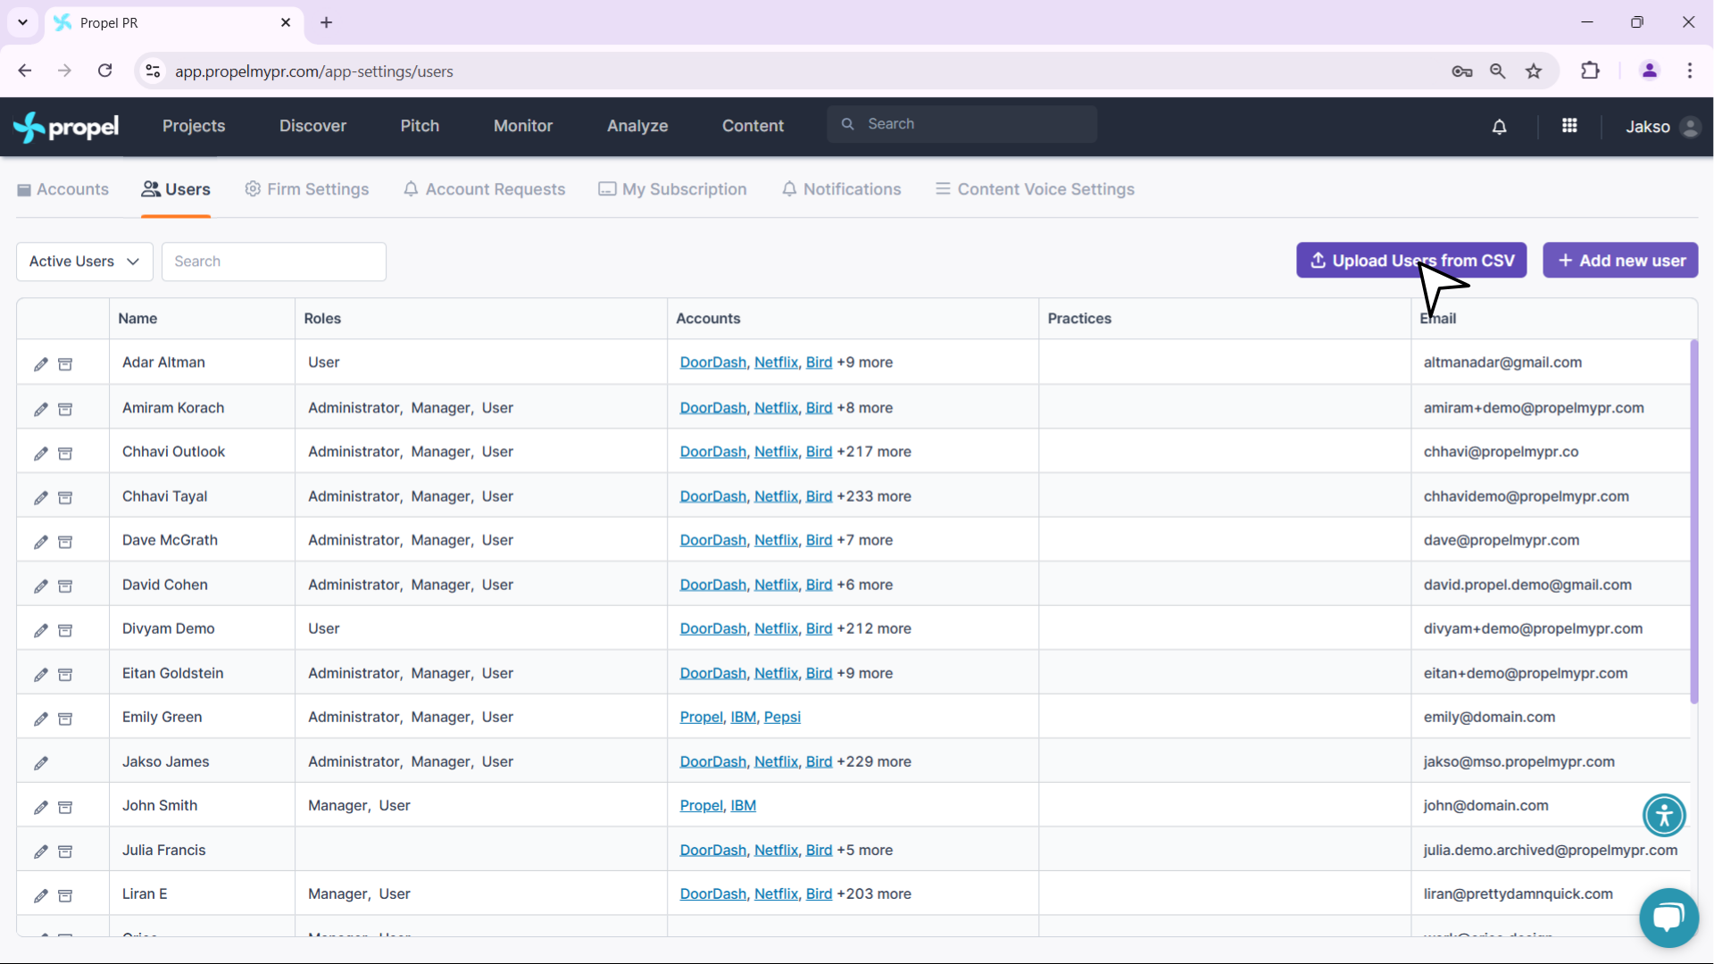Click the Roles column header
Screen dimensions: 1714x964
322,319
